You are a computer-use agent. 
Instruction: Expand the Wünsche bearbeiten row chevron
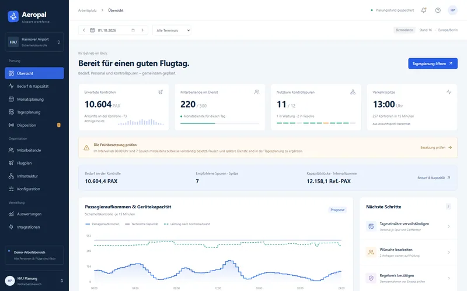(x=449, y=252)
